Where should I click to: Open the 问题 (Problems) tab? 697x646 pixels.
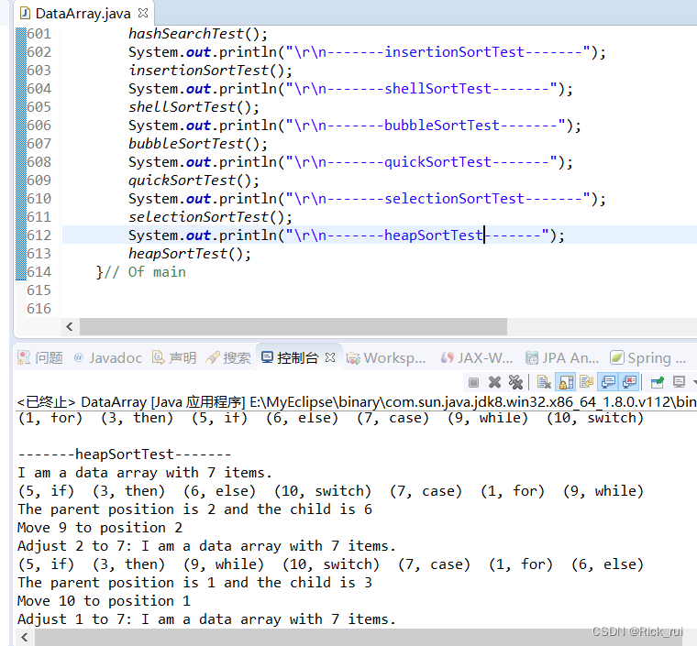tap(40, 358)
